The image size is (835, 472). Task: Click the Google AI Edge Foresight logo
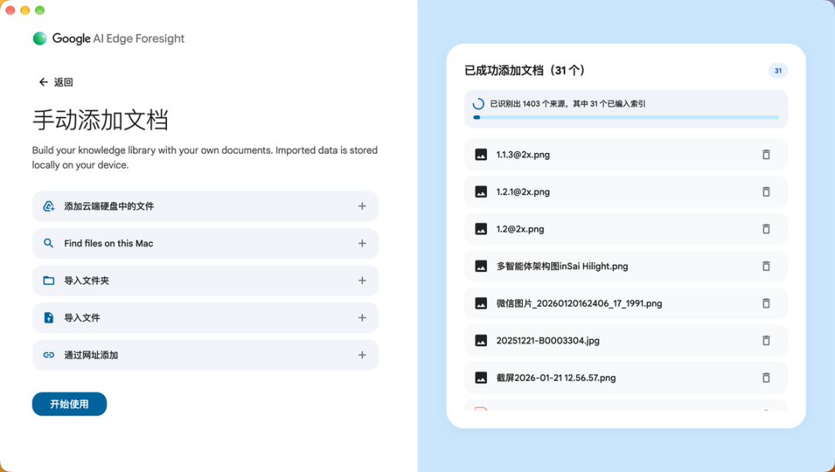tap(109, 39)
